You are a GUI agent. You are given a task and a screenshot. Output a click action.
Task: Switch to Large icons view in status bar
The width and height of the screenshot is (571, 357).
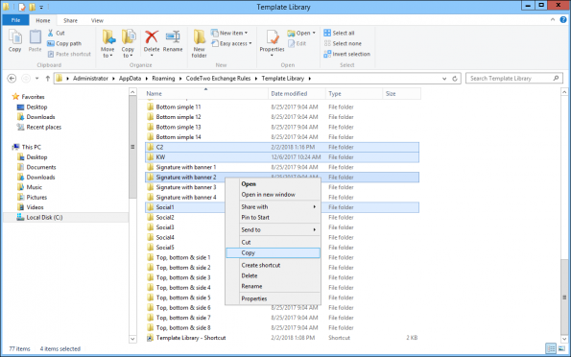(561, 348)
